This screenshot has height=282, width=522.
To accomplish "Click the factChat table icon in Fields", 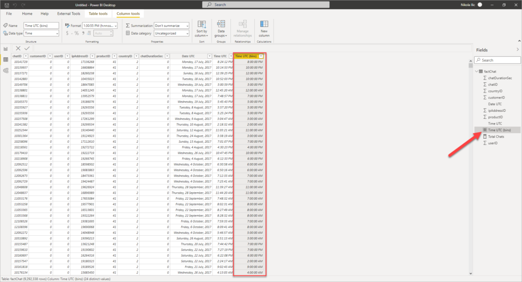I will [481, 71].
